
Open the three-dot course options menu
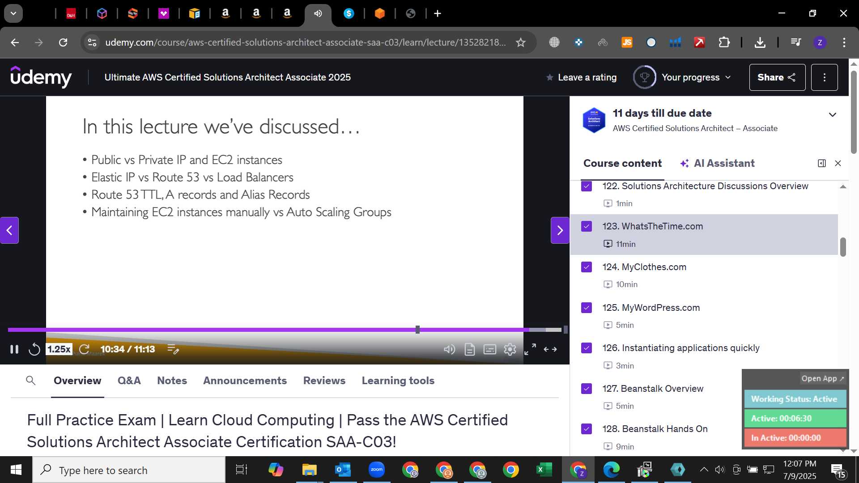click(824, 77)
